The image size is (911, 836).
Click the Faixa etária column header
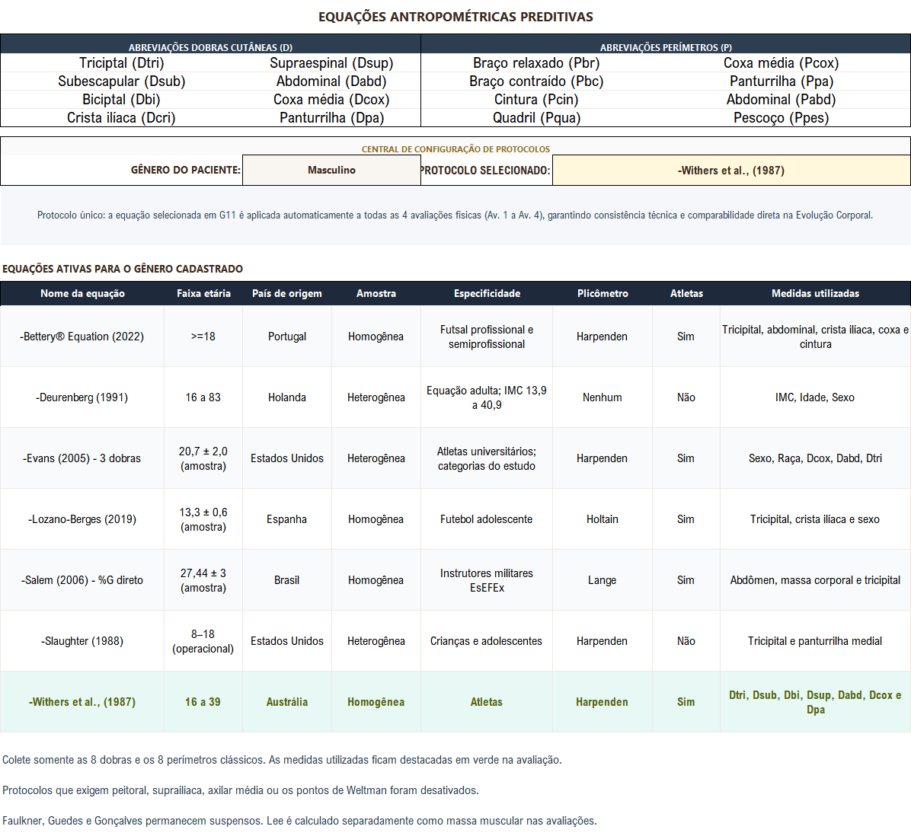pos(203,294)
